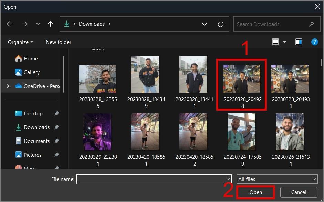Open Documents quick access item
This screenshot has width=324, height=202.
(32, 141)
